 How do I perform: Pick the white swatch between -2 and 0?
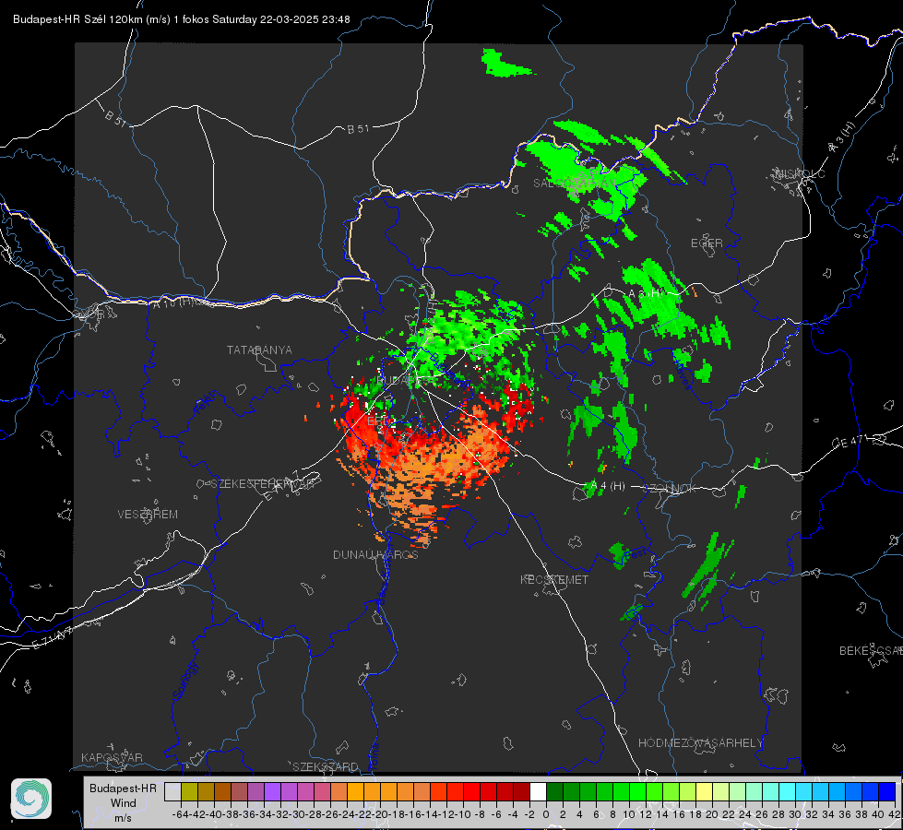538,792
